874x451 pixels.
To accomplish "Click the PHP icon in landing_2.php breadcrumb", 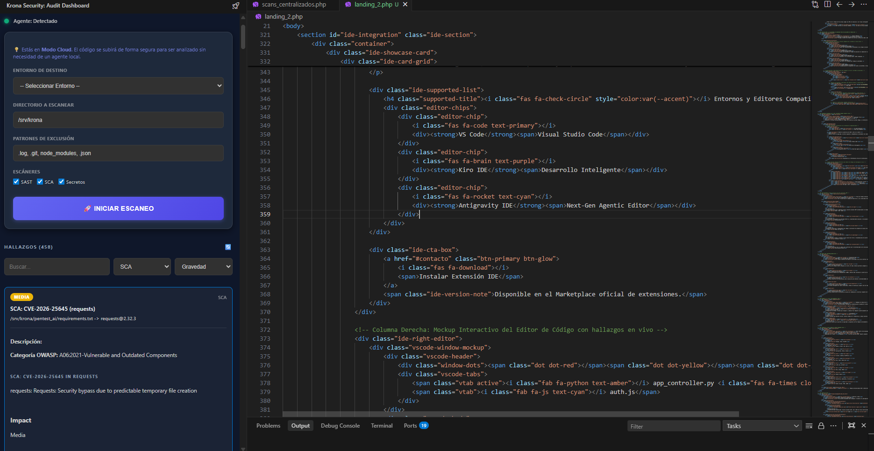I will (x=258, y=16).
